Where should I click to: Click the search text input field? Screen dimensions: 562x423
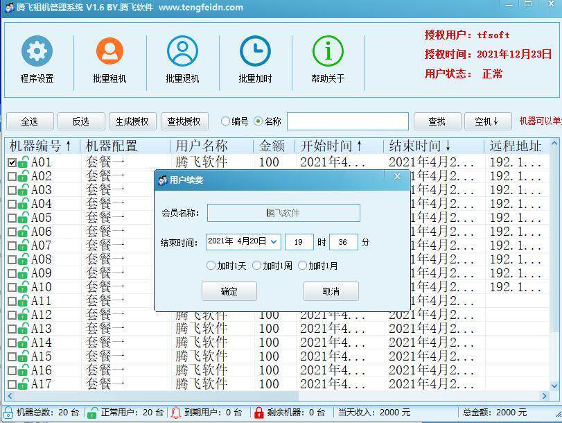click(x=348, y=121)
